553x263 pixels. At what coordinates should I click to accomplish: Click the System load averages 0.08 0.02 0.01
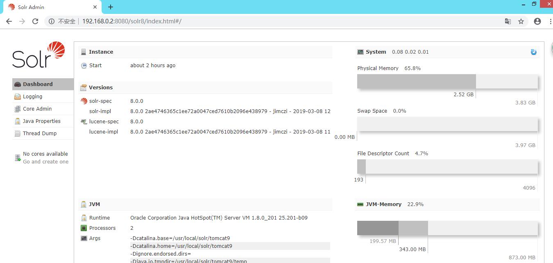[410, 52]
